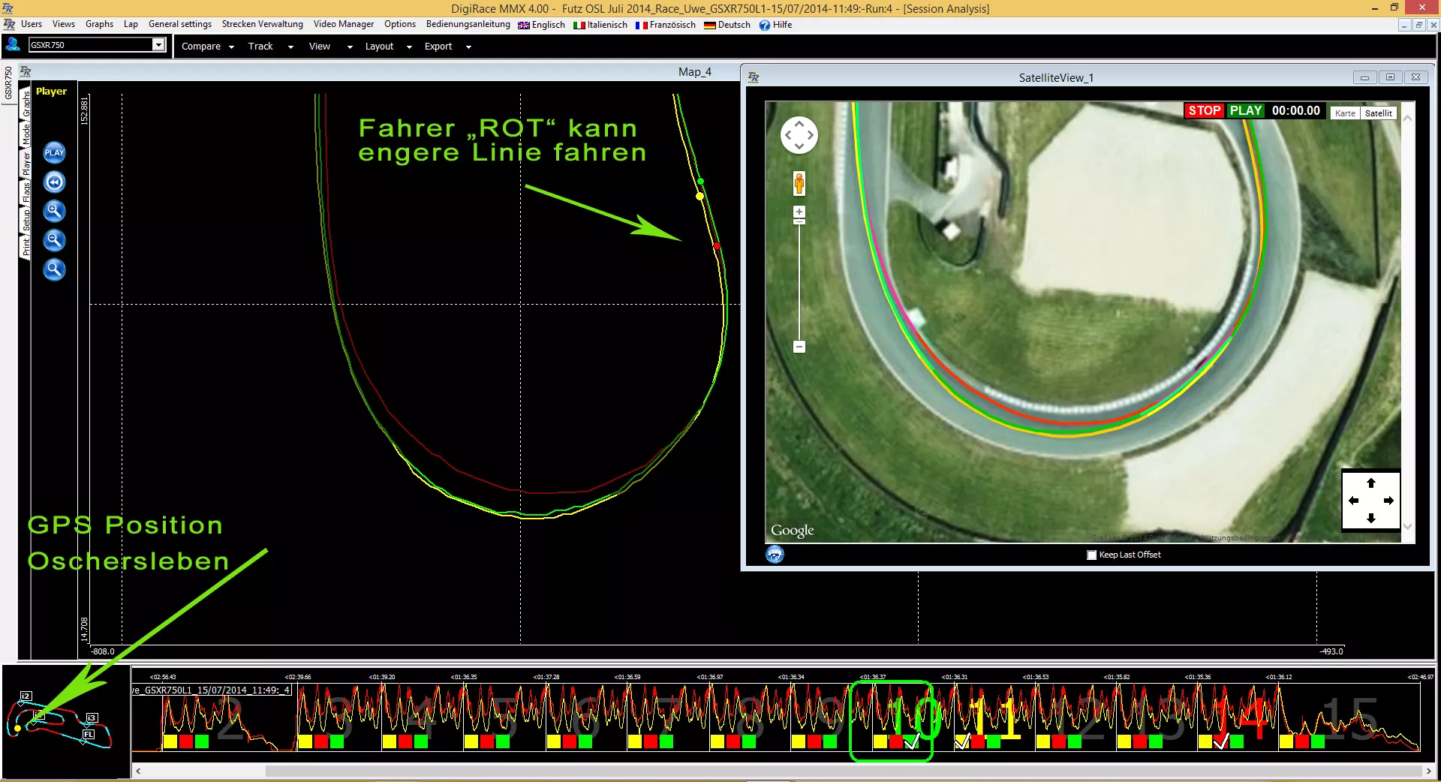
Task: Start playback with the blue PLAY button
Action: [54, 152]
